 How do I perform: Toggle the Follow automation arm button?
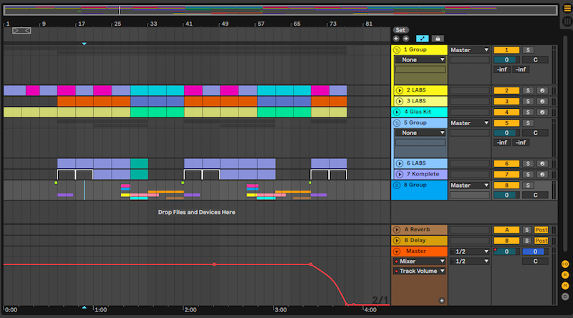point(423,39)
